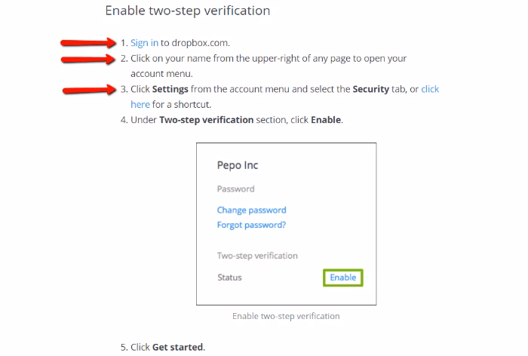Screen dimensions: 528x356
Task: Click the bold 'Get started' text in step 5
Action: pyautogui.click(x=178, y=347)
